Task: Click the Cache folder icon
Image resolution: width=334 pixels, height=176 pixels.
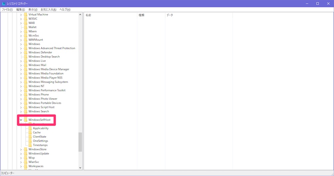Action: (30, 132)
